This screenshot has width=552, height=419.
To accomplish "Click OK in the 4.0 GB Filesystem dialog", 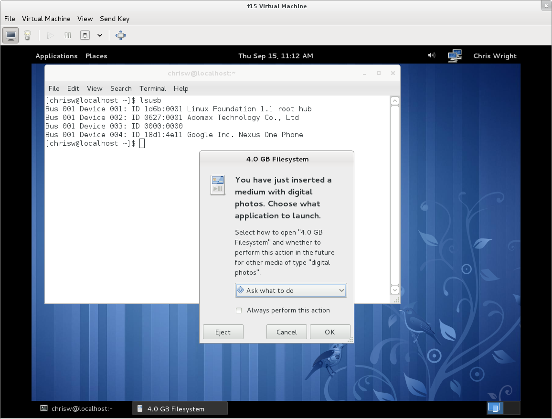I will (330, 332).
